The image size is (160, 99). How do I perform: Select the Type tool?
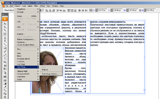(x=5, y=41)
